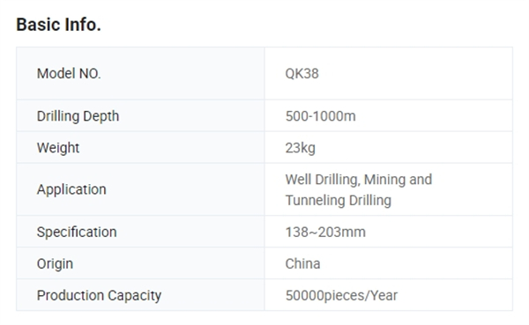Click the 138~203mm specification value

pyautogui.click(x=325, y=232)
